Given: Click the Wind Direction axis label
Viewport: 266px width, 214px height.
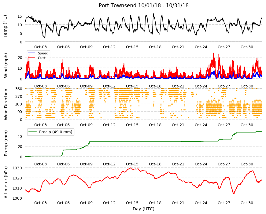Looking at the screenshot, I should click(x=6, y=104).
